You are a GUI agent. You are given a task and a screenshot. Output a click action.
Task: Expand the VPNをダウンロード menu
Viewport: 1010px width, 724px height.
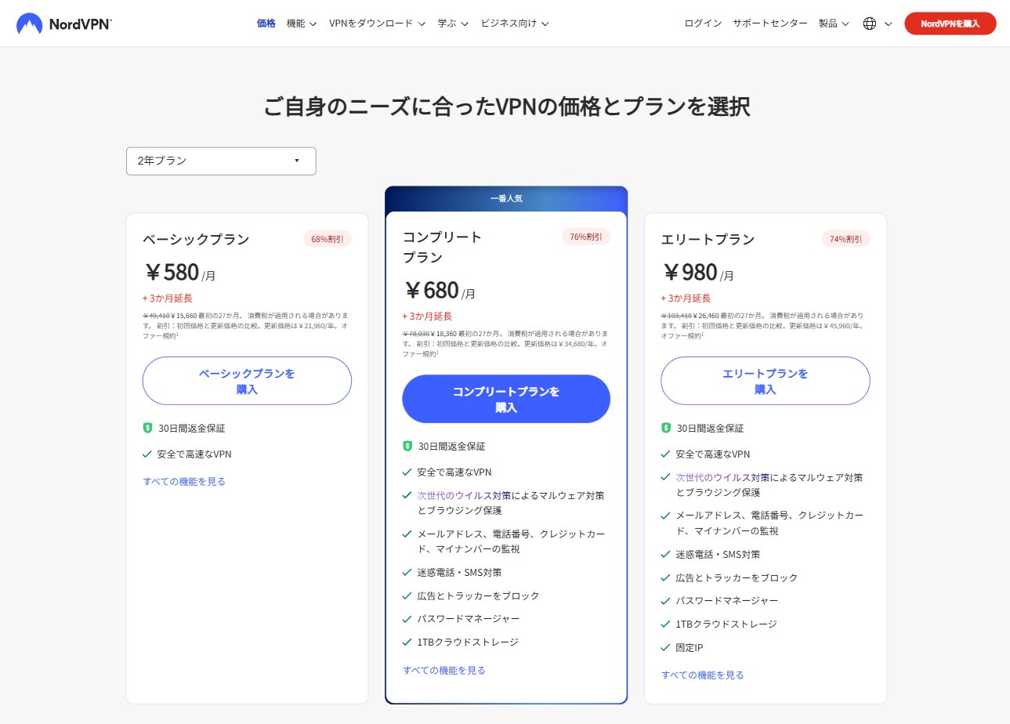pos(377,24)
